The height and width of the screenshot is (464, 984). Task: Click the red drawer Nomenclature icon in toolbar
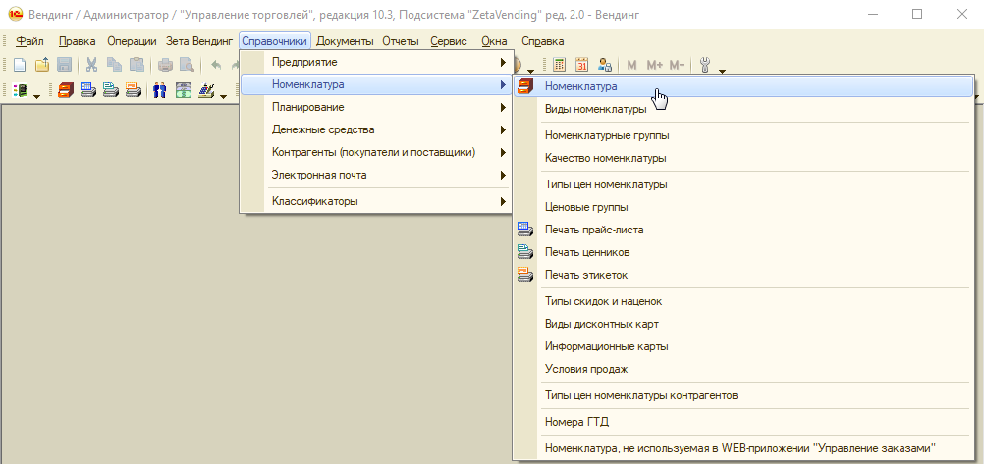coord(65,90)
